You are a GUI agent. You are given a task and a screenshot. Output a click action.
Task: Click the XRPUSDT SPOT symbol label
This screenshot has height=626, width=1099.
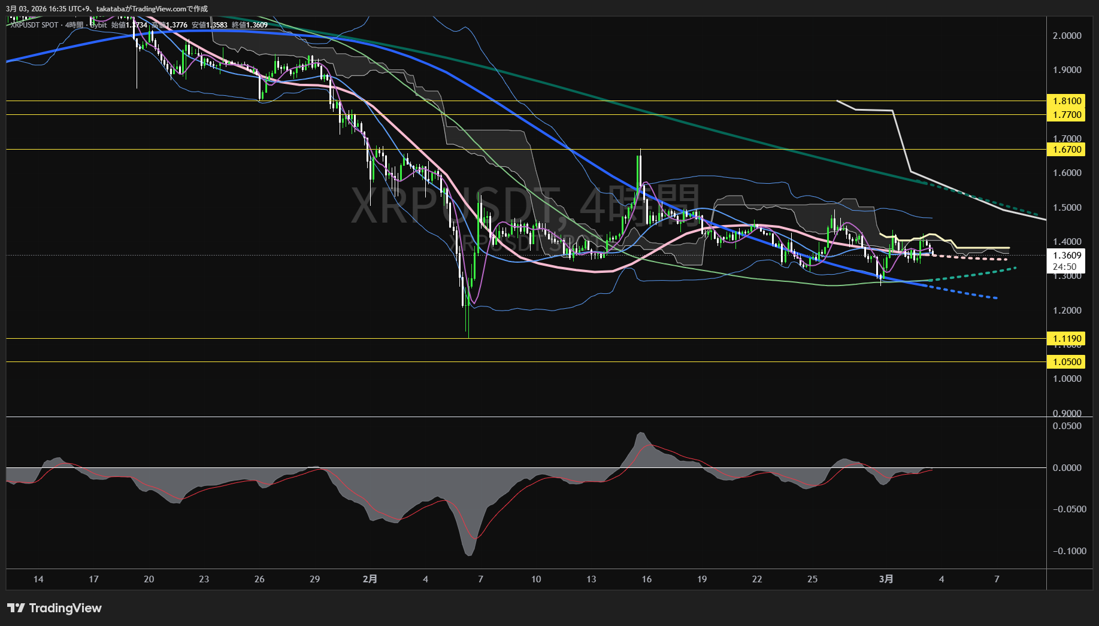pyautogui.click(x=35, y=25)
